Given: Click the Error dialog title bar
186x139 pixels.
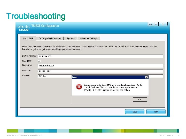Looking at the screenshot, I should (x=110, y=77).
